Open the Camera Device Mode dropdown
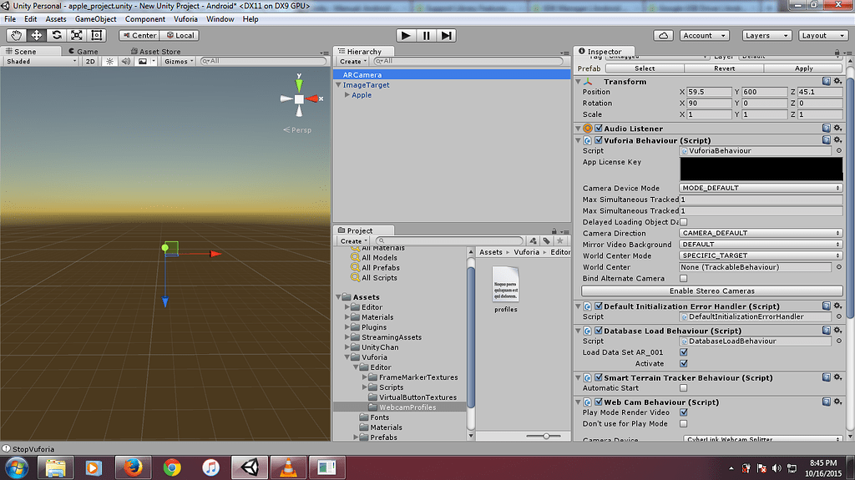The image size is (855, 480). click(761, 188)
